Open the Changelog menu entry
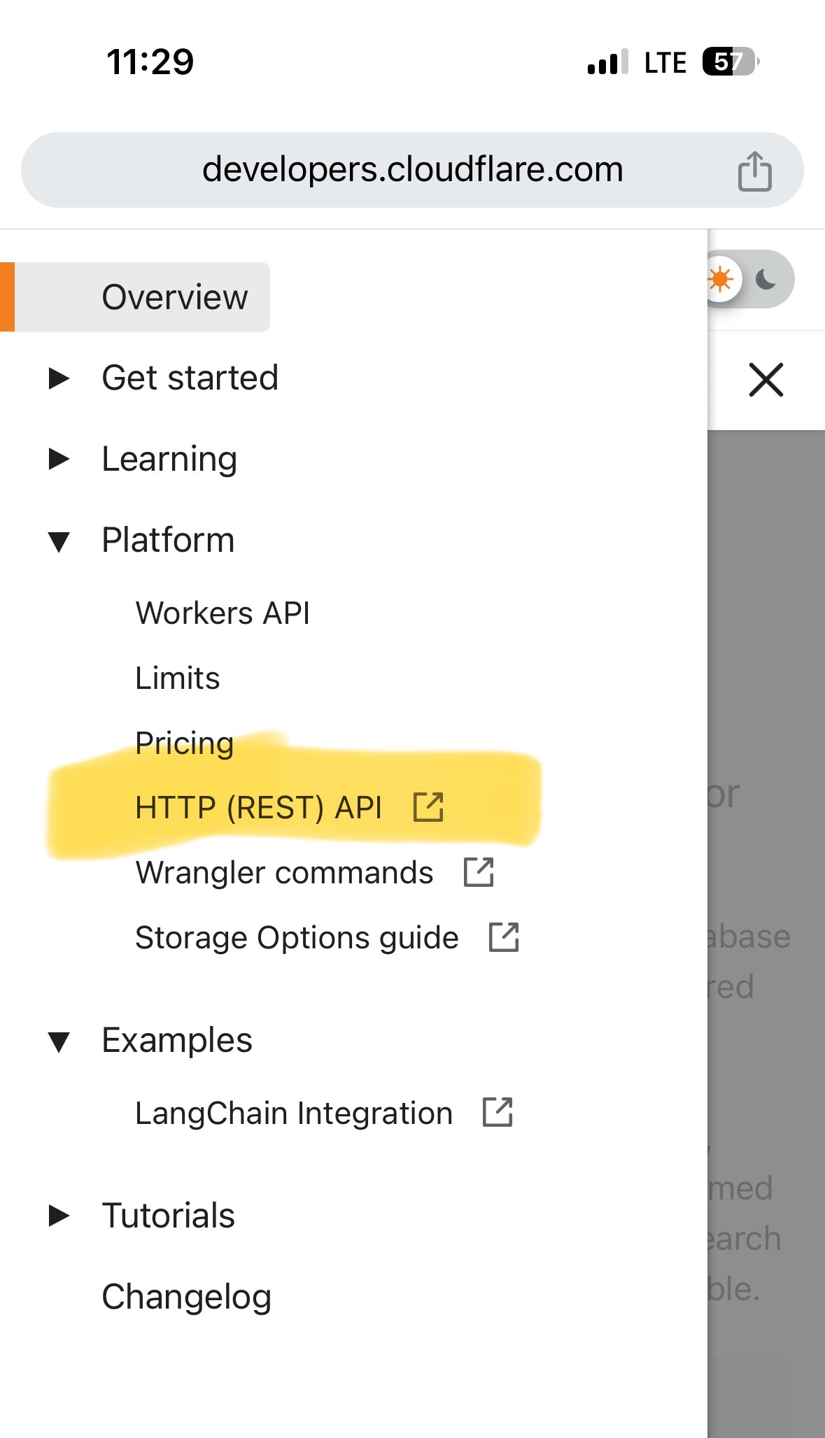The width and height of the screenshot is (825, 1438). pyautogui.click(x=186, y=1296)
